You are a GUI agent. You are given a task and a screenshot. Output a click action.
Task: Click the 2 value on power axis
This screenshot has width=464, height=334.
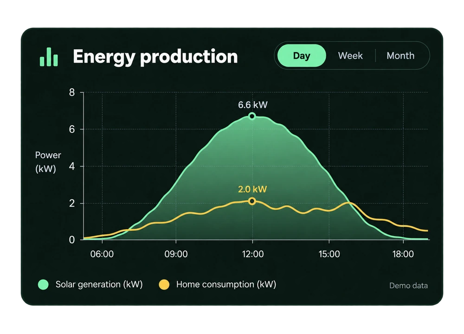[x=72, y=203]
